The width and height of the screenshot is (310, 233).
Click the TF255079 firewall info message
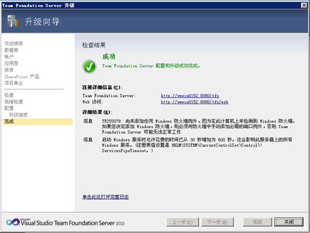point(198,127)
